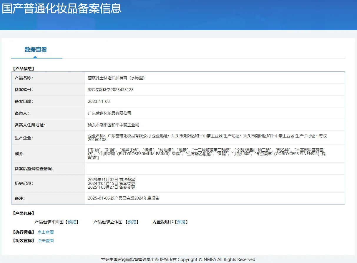The image size is (357, 263).
Task: View the 执行标准 via 点击查看
Action: coord(46,232)
